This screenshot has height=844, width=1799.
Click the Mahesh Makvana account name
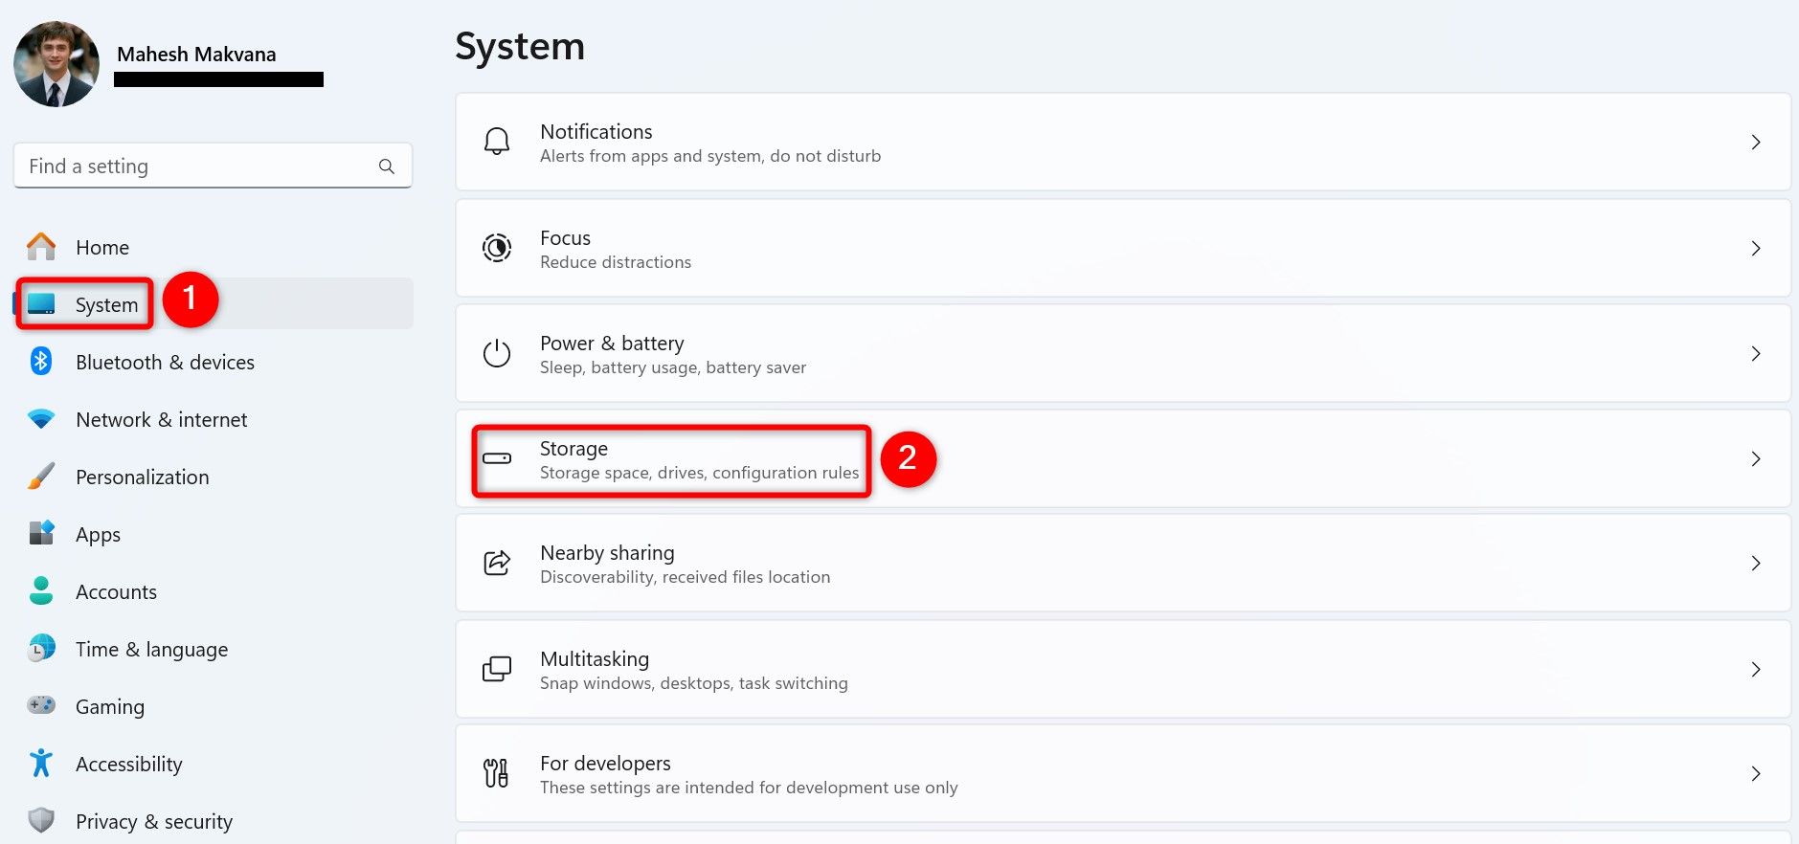(196, 55)
